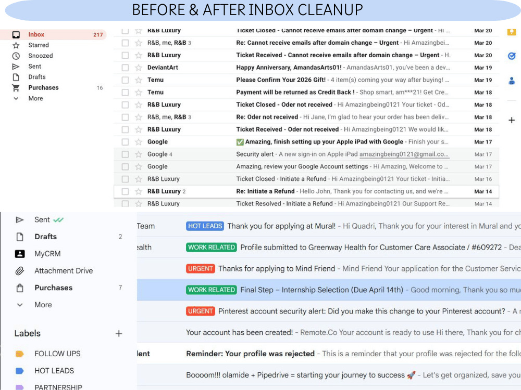Tick checkbox for Re: Cannot receive emails email
Viewport: 521px width, 390px height.
(125, 43)
